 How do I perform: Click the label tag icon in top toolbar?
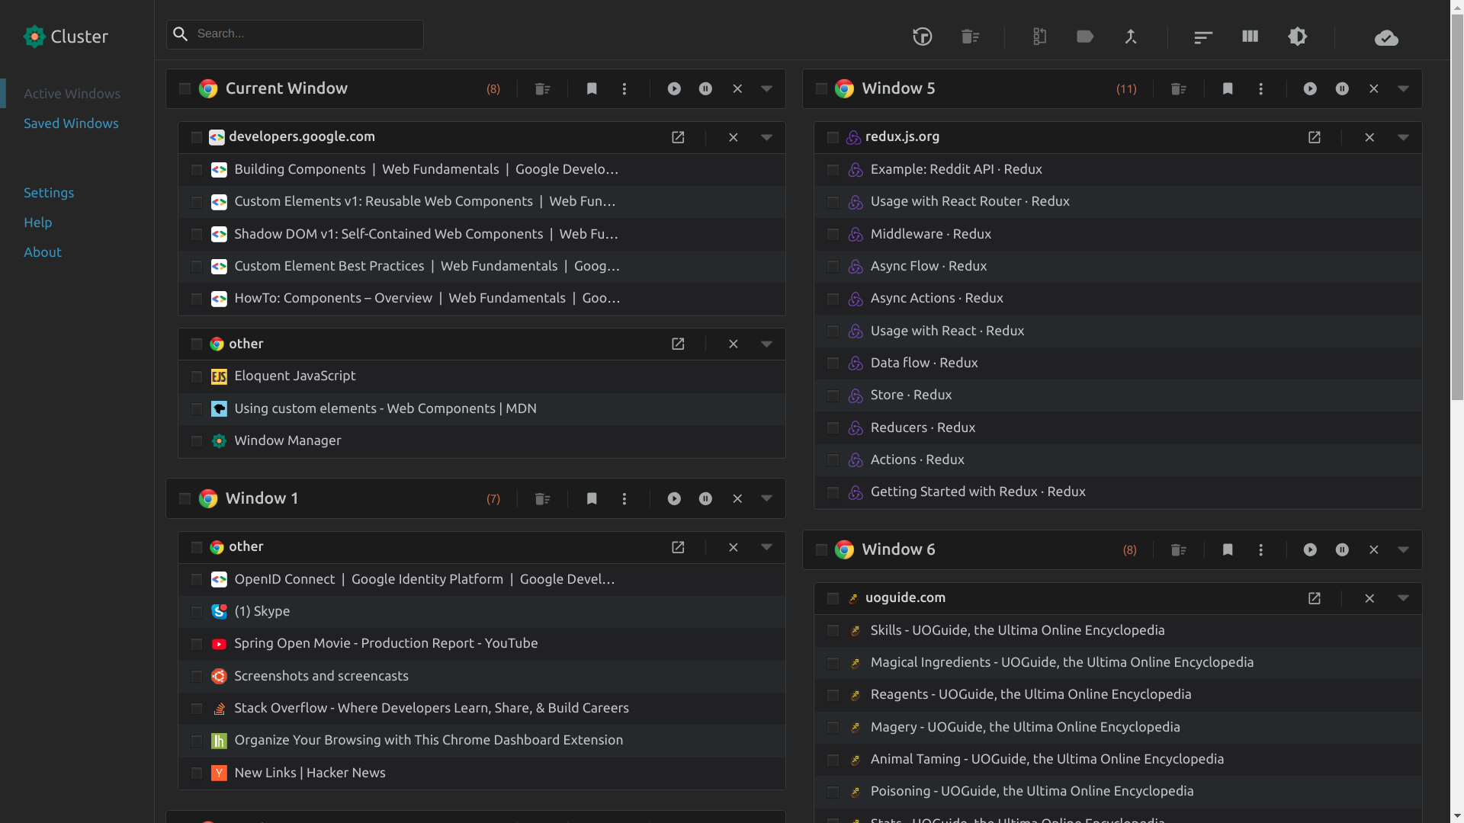tap(1085, 37)
